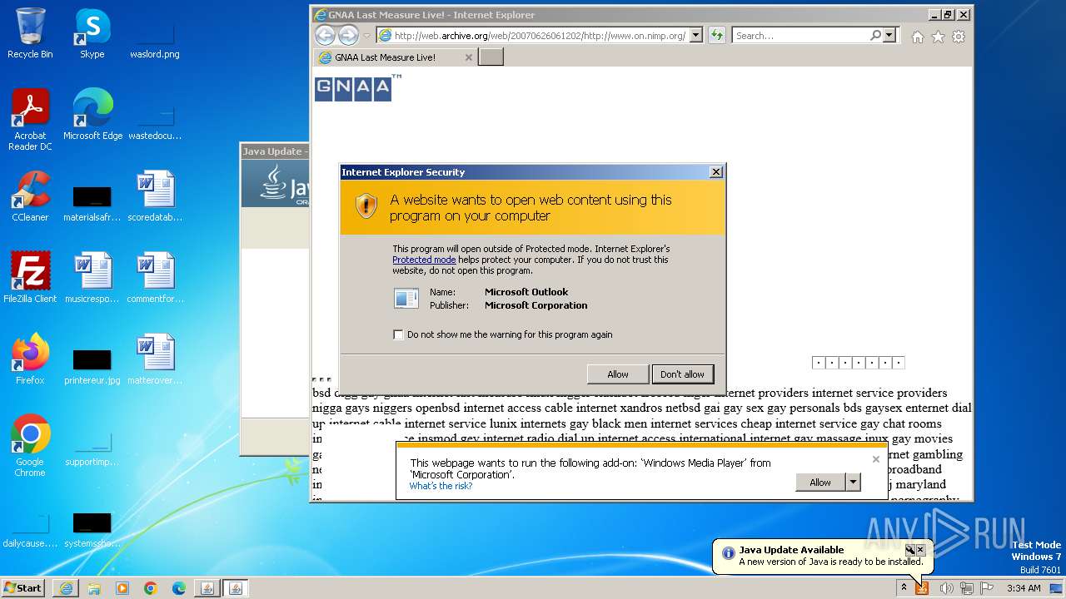Open the recent pages dropdown arrow
1066x599 pixels.
click(x=366, y=36)
